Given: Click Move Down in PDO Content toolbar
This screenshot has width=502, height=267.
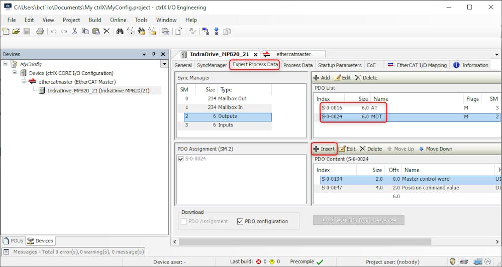Looking at the screenshot, I should (436, 149).
